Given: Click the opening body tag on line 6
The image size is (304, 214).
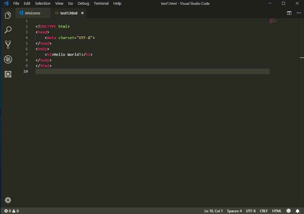Looking at the screenshot, I should [x=42, y=49].
